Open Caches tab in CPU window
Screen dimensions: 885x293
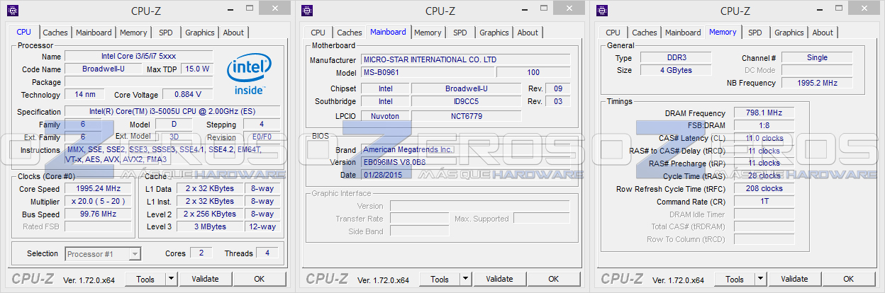coord(55,33)
